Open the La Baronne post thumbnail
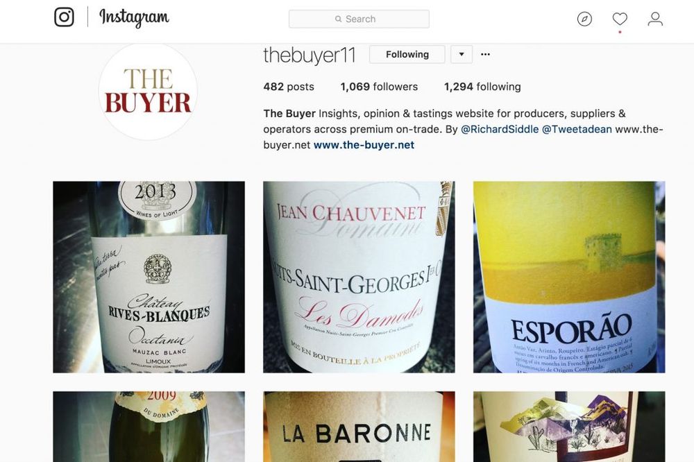The width and height of the screenshot is (694, 462). tap(359, 427)
